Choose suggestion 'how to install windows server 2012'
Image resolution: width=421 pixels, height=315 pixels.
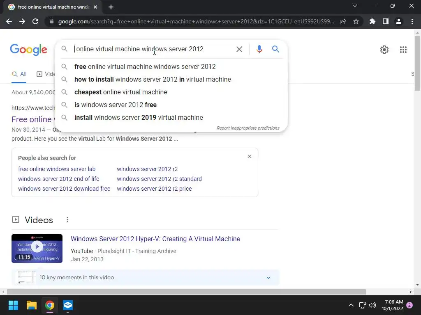click(x=171, y=79)
